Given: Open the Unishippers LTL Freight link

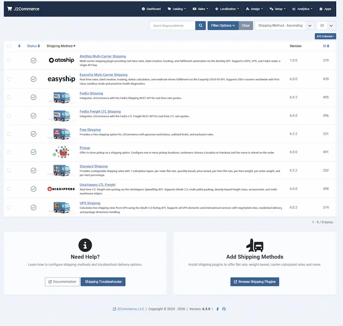Looking at the screenshot, I should tap(97, 184).
